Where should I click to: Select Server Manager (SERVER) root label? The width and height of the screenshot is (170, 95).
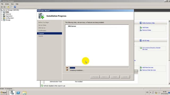(x=11, y=10)
